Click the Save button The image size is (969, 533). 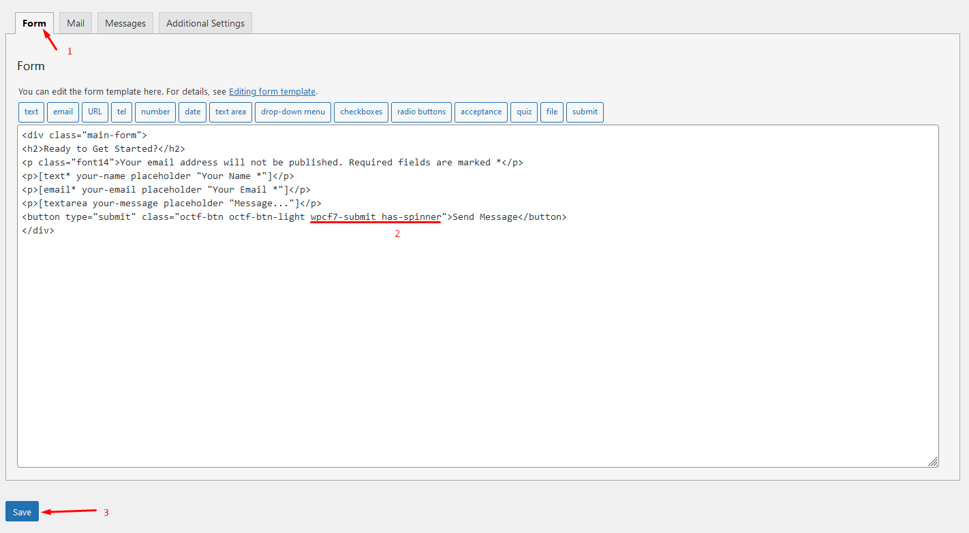(x=22, y=512)
